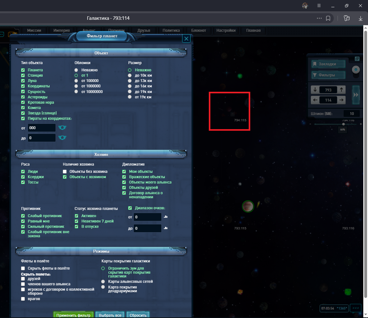Click the double-arrow go-to-coordinates button
The width and height of the screenshot is (368, 318).
point(356,95)
